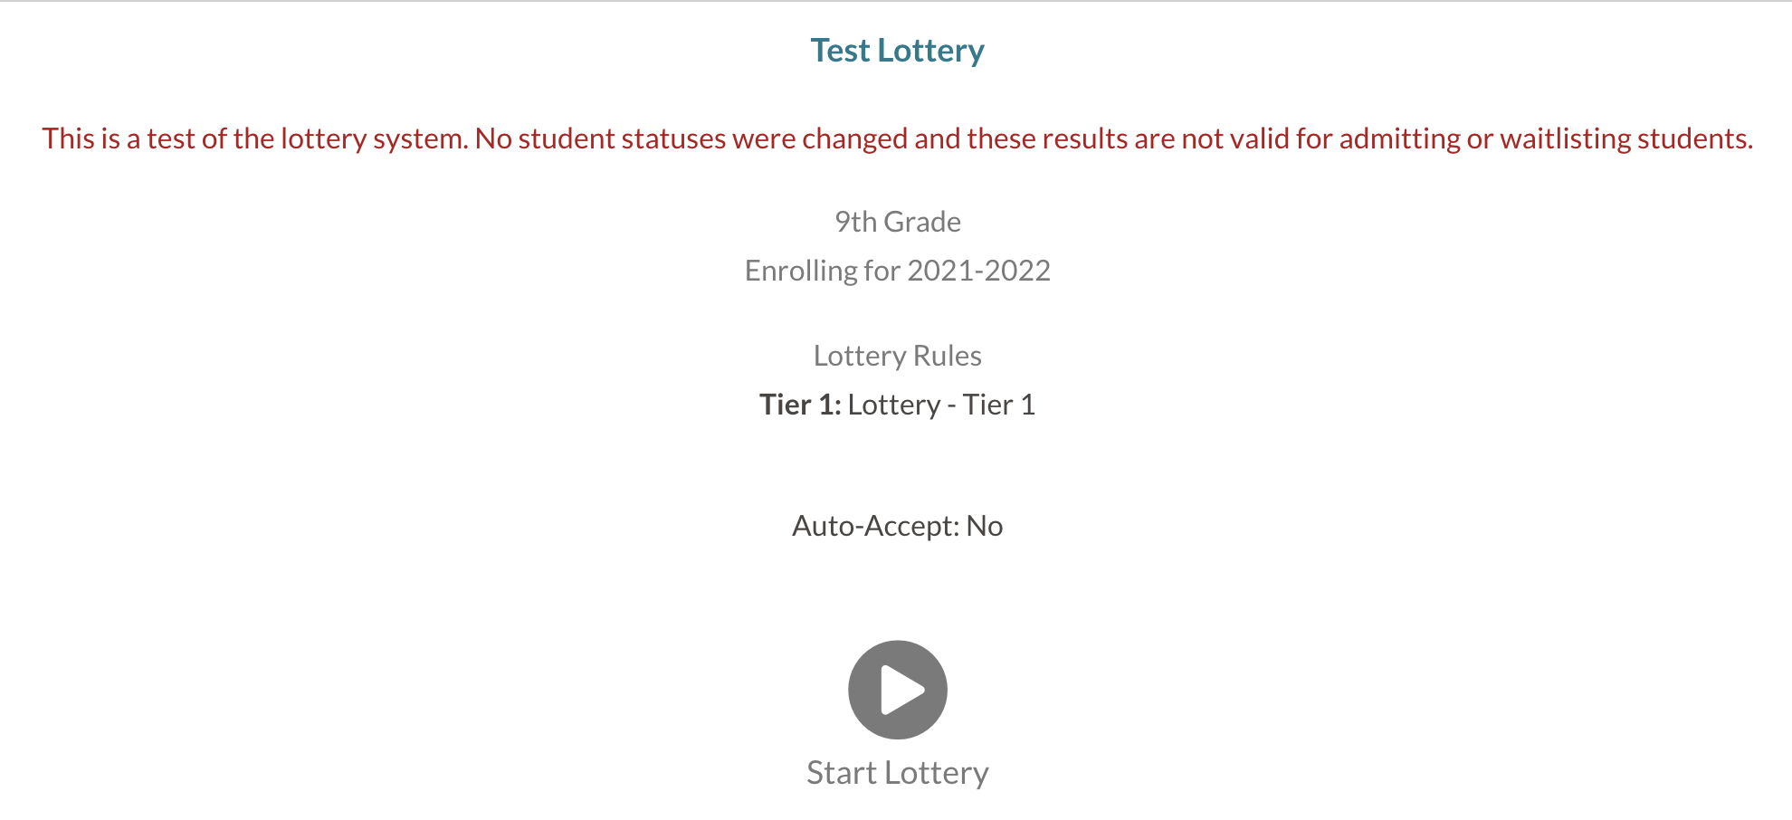Select the Tier 1: Lottery - Tier 1 text
The image size is (1792, 820).
(897, 405)
